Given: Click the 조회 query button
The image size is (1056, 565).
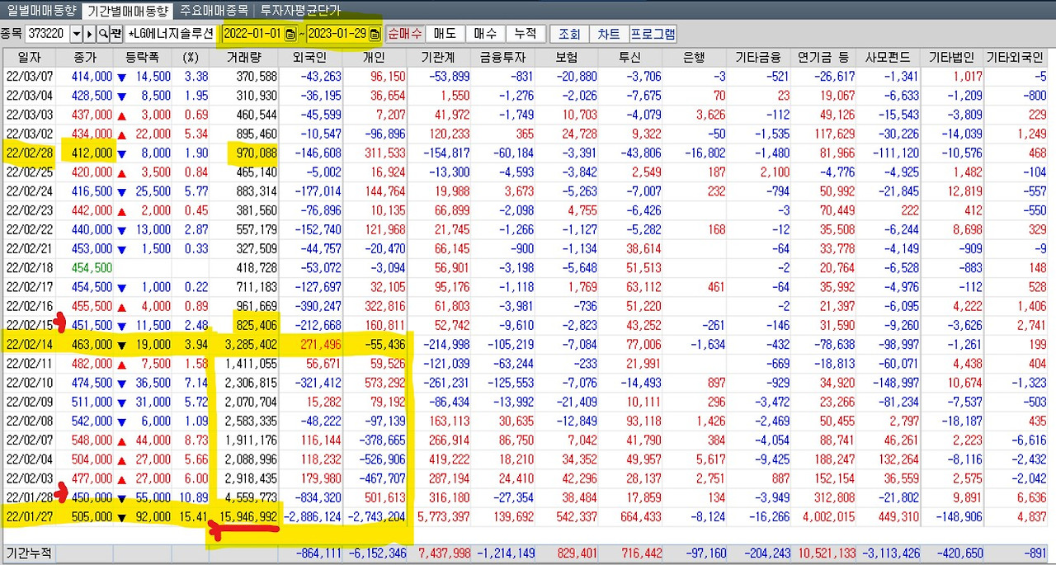Looking at the screenshot, I should coord(569,34).
